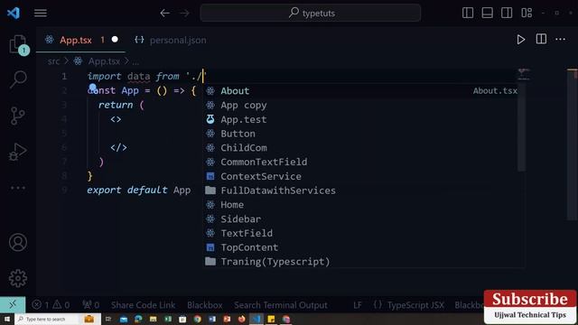Click the suggestion list scrollbar
Screen dimensions: 578x325
[x=521, y=127]
